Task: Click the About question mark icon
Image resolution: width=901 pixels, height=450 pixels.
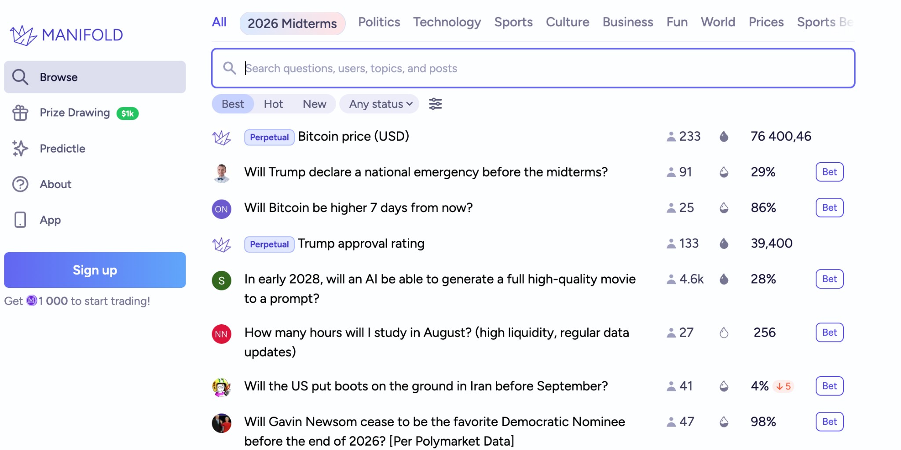Action: (20, 184)
